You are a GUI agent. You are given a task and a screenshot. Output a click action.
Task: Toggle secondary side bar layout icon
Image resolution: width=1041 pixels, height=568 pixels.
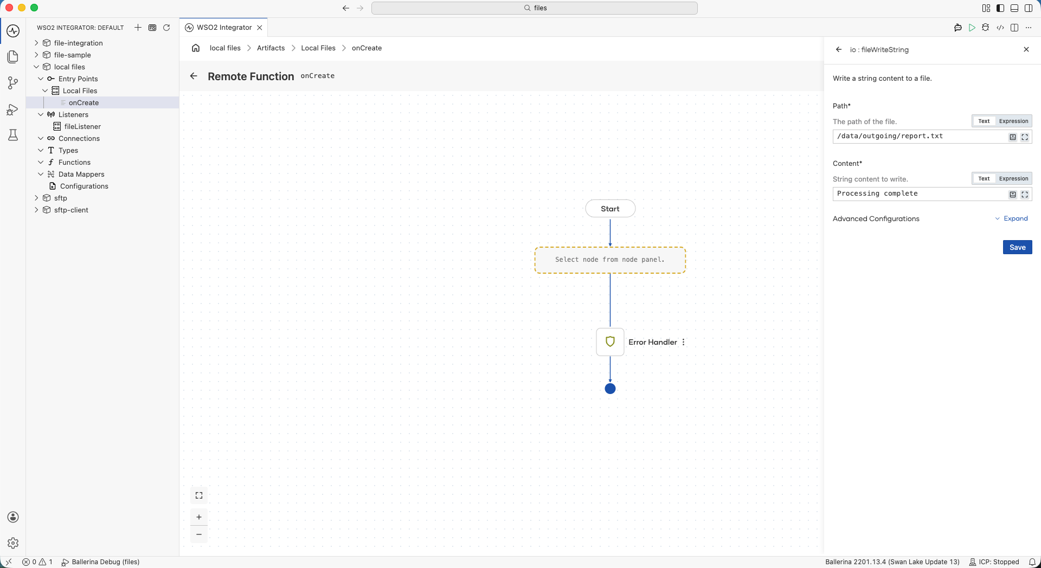(x=1029, y=8)
